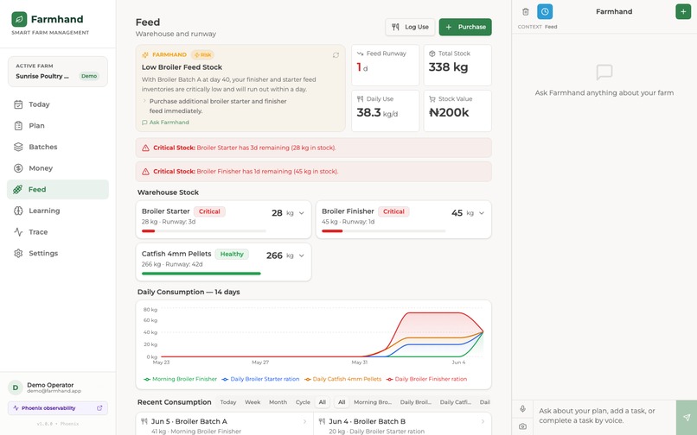
Task: Click the camera icon in chat
Action: click(522, 426)
